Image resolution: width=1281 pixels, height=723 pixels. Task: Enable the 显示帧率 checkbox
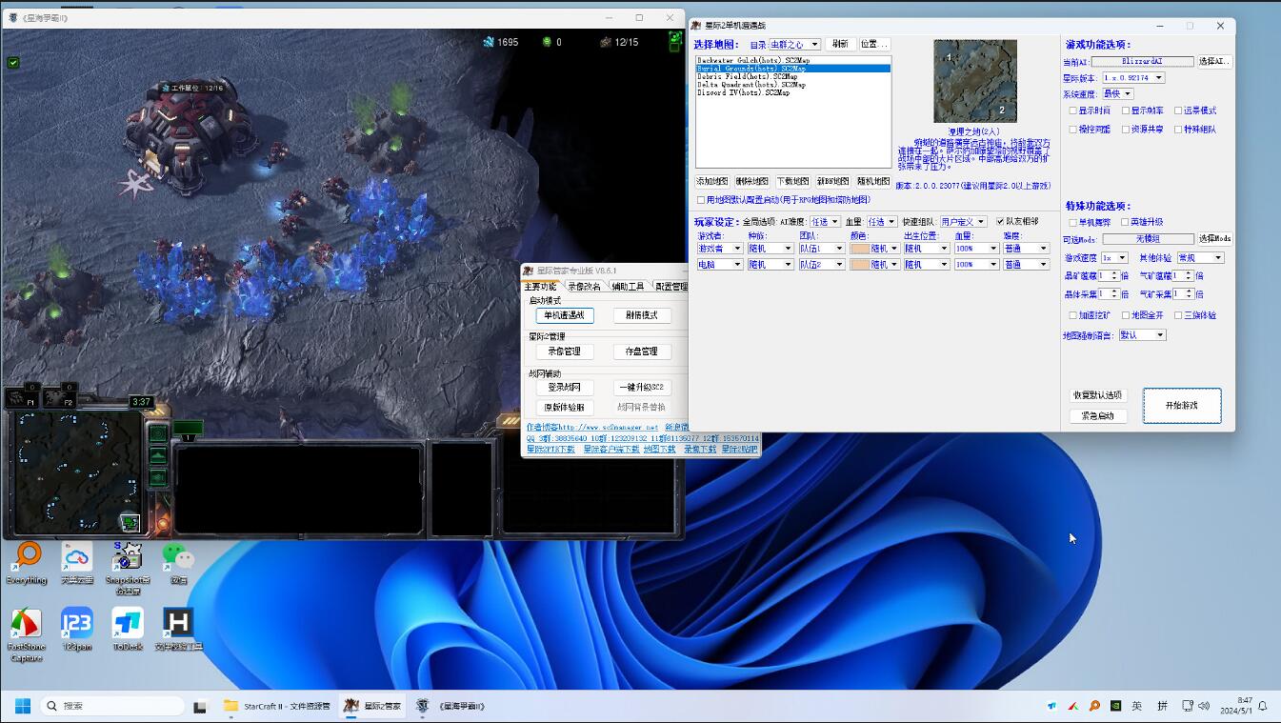pyautogui.click(x=1126, y=110)
